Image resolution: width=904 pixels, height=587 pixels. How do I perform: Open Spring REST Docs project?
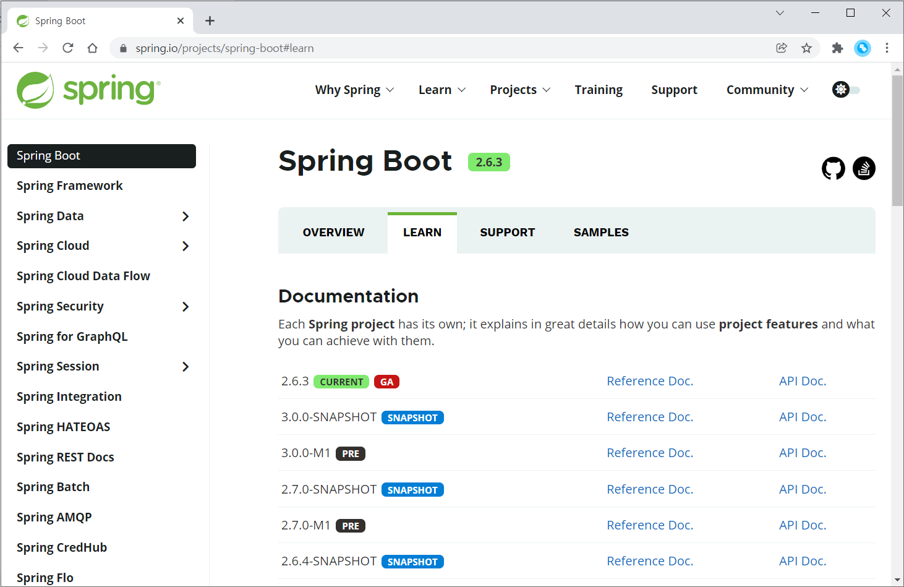pos(65,457)
